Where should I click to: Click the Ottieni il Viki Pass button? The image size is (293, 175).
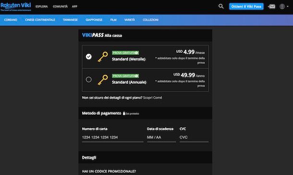(246, 6)
